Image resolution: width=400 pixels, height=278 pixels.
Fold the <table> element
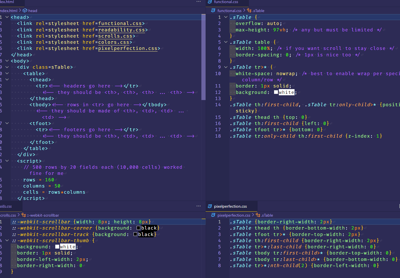click(7, 73)
